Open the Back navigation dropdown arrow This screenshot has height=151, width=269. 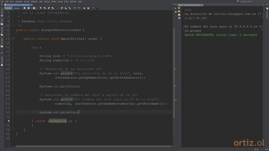tap(31, 8)
